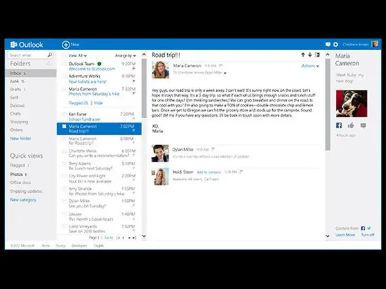
Task: Flag Maria Cameron's message in reading pane
Action: tap(221, 66)
